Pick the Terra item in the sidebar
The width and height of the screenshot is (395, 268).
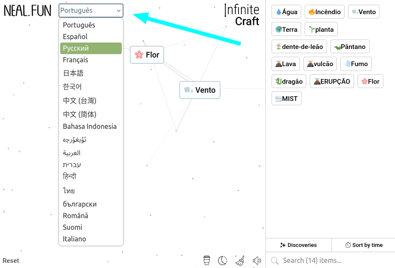pos(287,29)
